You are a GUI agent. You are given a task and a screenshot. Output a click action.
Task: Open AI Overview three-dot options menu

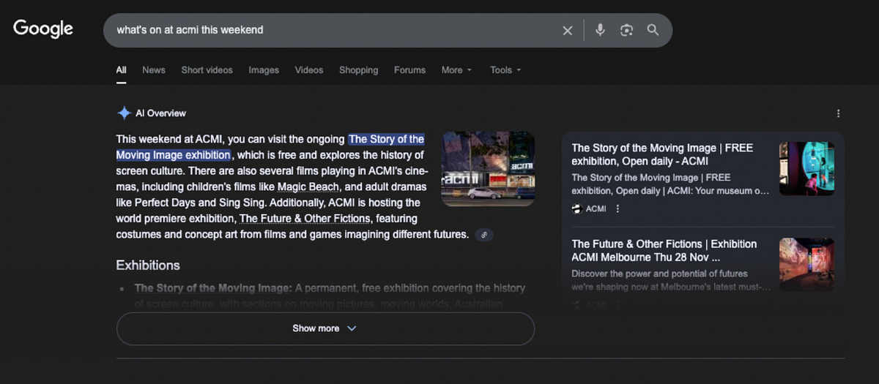pos(838,113)
